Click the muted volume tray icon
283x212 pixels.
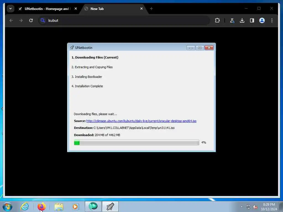coord(255,207)
